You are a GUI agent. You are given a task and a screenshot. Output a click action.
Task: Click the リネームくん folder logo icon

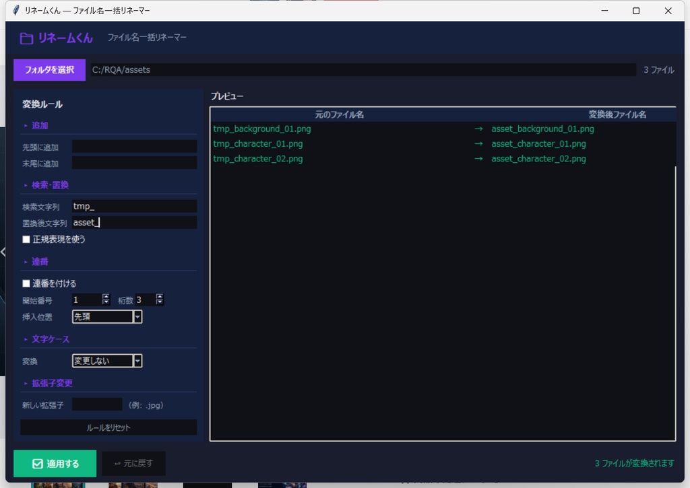tap(26, 38)
